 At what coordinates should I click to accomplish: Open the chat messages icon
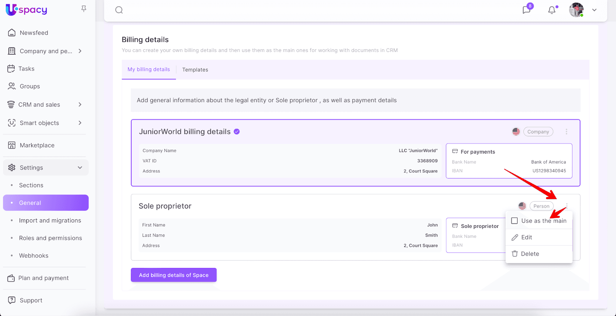click(x=526, y=10)
